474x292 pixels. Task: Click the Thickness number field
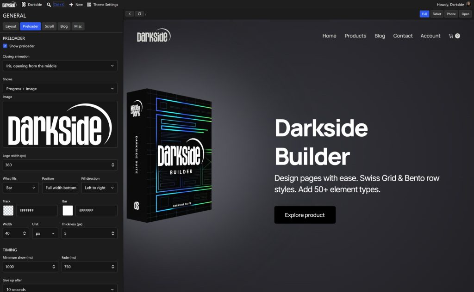89,233
